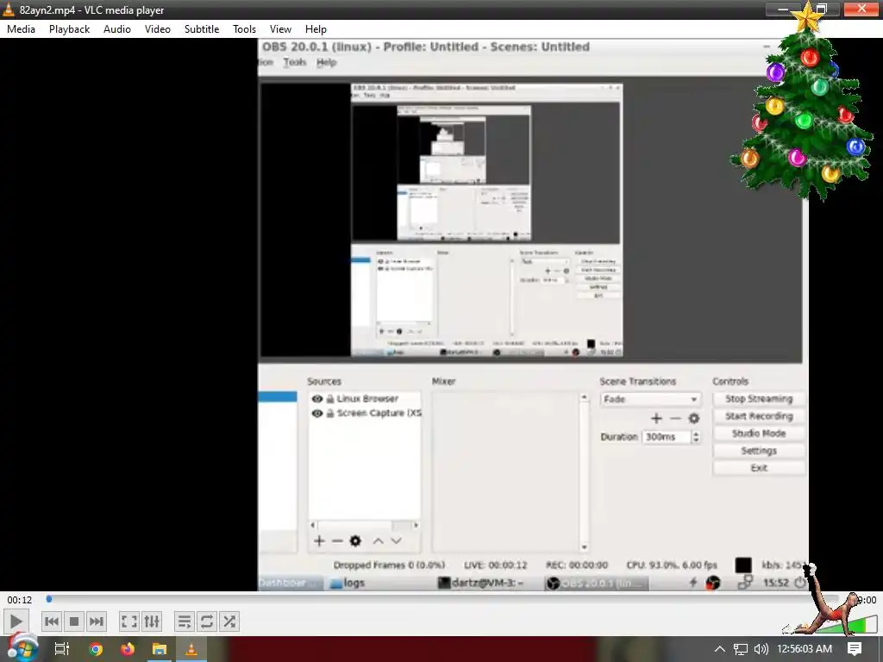This screenshot has height=662, width=883.
Task: Open the View menu
Action: point(280,29)
